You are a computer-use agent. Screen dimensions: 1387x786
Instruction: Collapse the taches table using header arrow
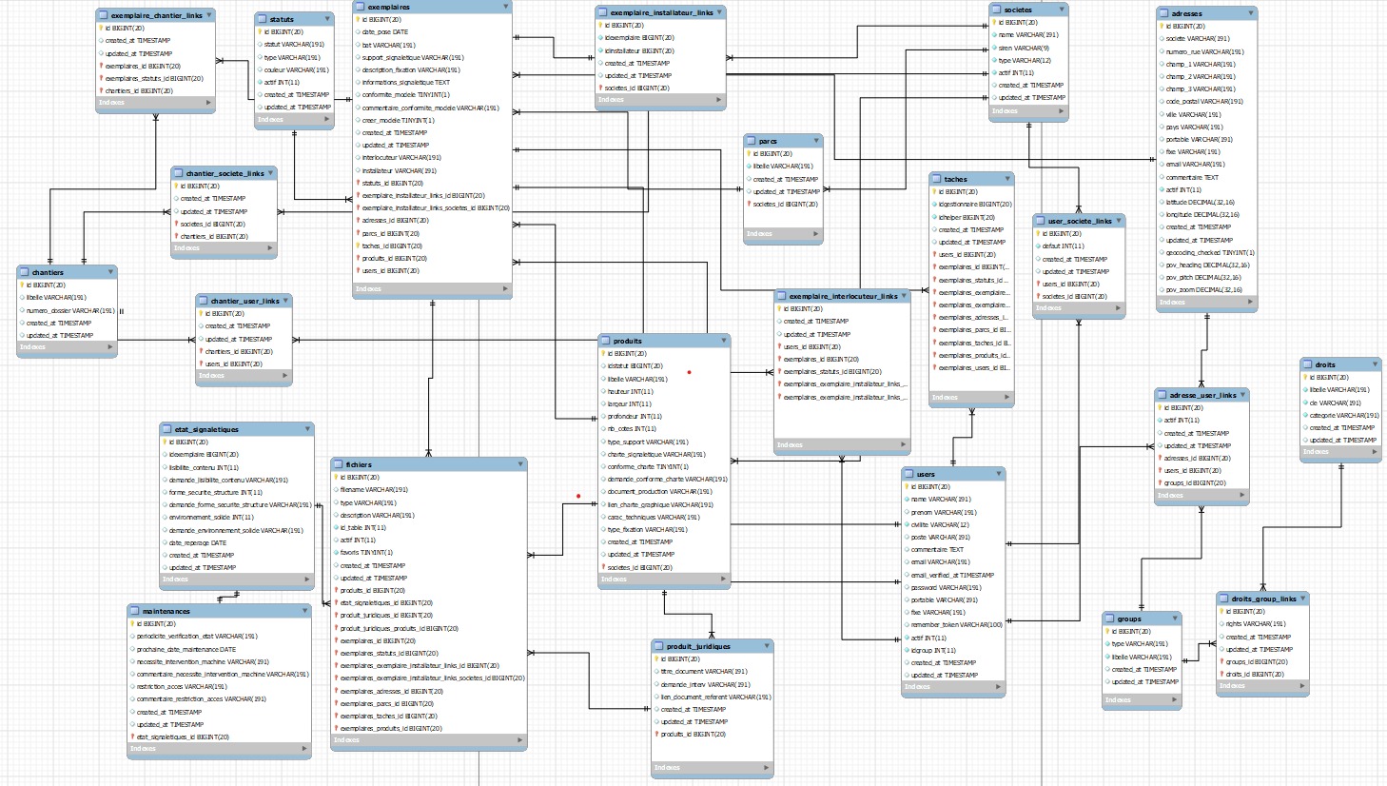(x=1007, y=179)
